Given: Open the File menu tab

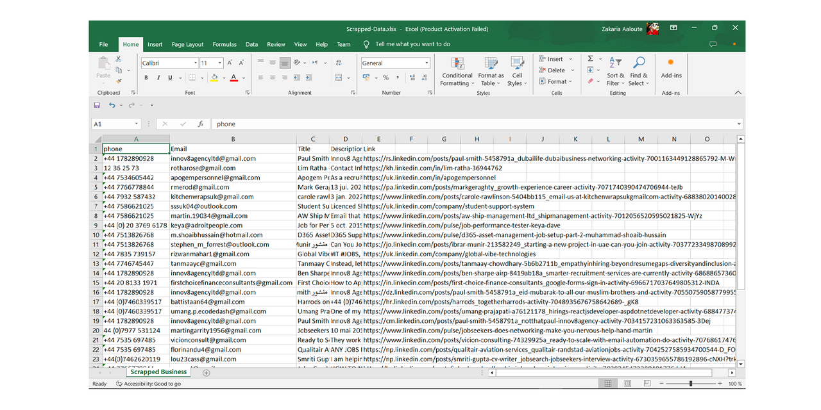Looking at the screenshot, I should tap(103, 44).
